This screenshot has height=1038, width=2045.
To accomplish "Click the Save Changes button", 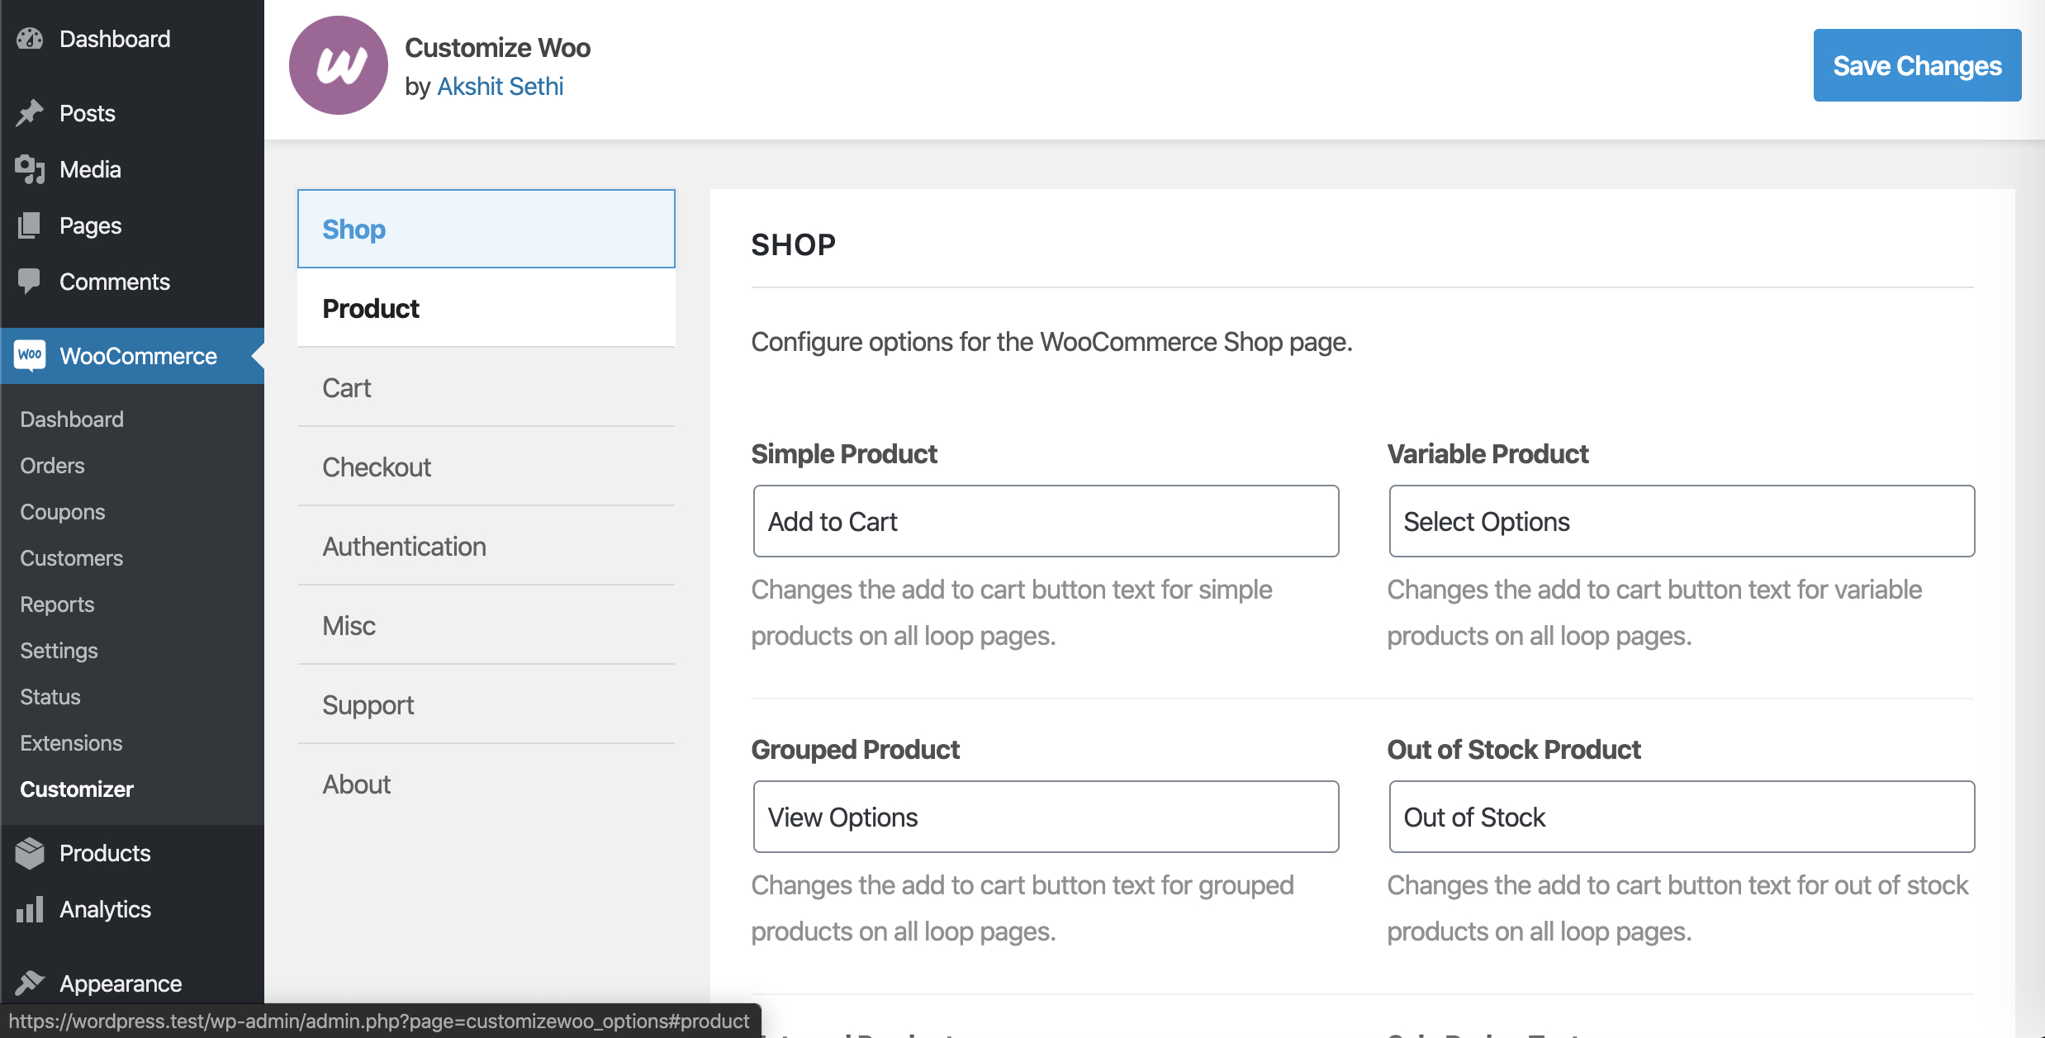I will pyautogui.click(x=1917, y=65).
